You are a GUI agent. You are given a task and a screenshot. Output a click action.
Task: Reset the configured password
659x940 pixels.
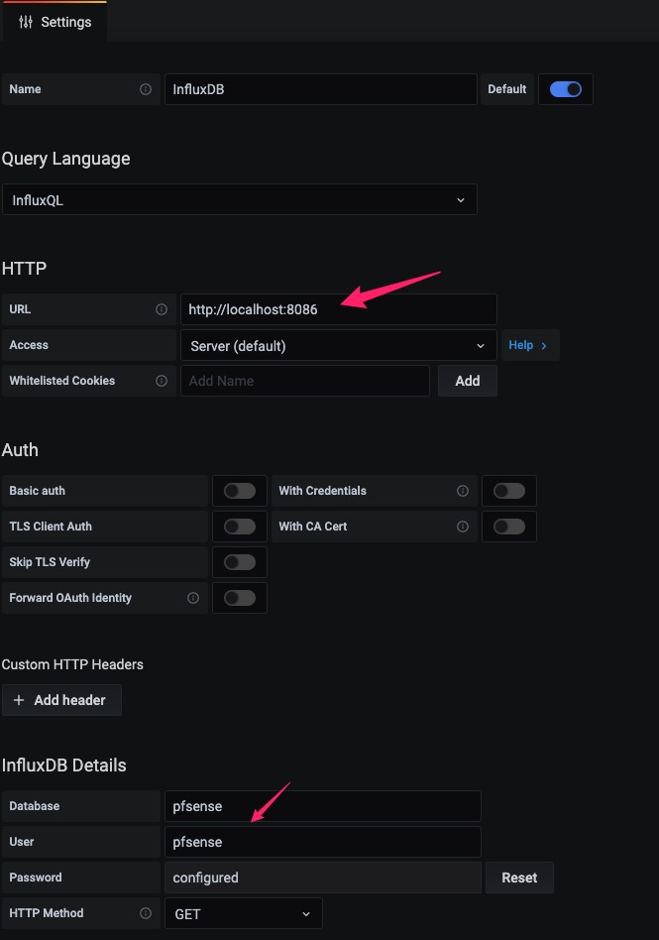[519, 878]
